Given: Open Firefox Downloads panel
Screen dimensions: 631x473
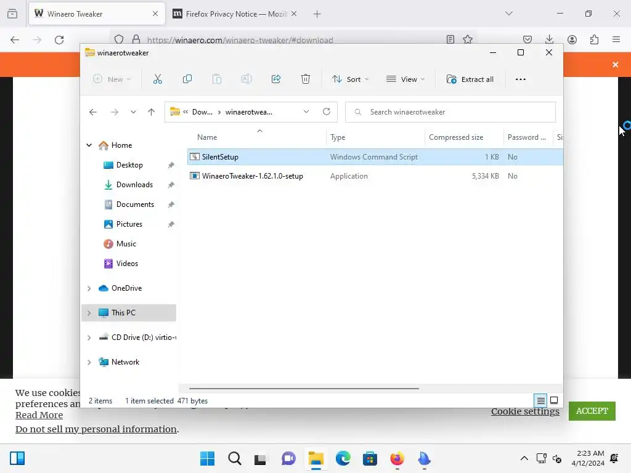Looking at the screenshot, I should click(x=549, y=39).
